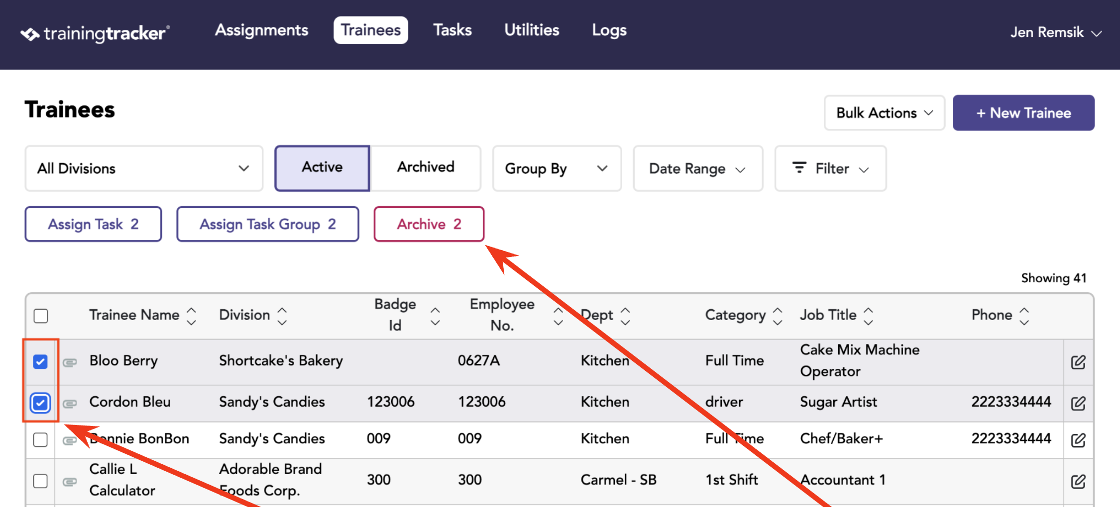Open the edit icon for Bonnie BonBon

click(1078, 440)
